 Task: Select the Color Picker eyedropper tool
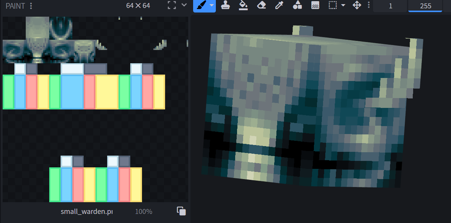pos(279,5)
